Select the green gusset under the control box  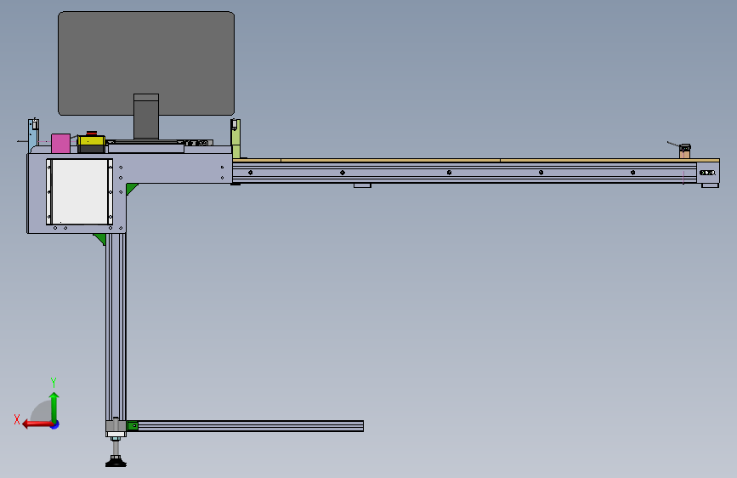click(100, 239)
